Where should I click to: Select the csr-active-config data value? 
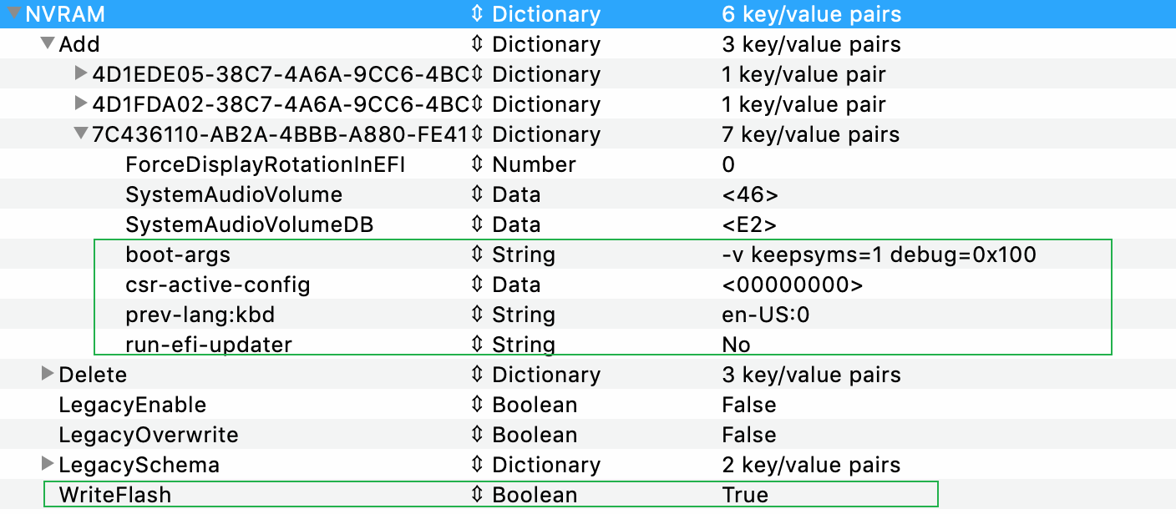pos(792,285)
